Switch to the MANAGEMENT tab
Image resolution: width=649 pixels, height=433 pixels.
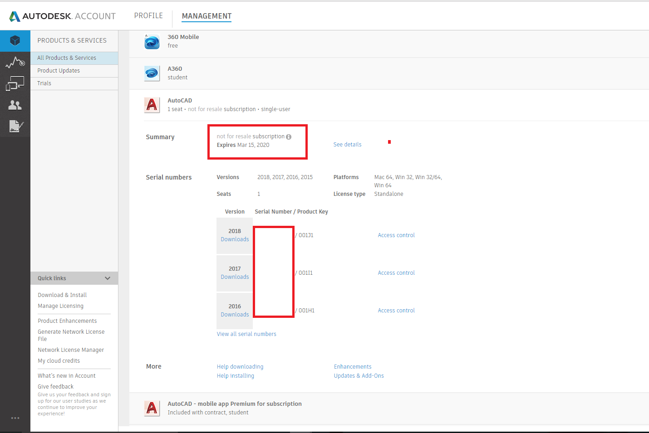pos(206,16)
